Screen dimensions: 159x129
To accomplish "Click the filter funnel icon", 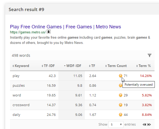I will 150,55.
